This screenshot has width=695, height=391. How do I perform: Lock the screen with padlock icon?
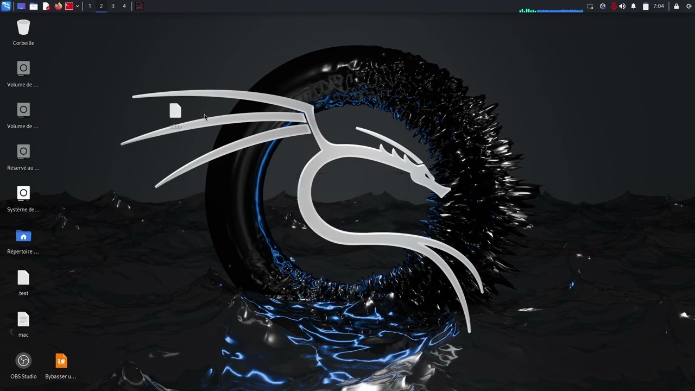[x=677, y=7]
